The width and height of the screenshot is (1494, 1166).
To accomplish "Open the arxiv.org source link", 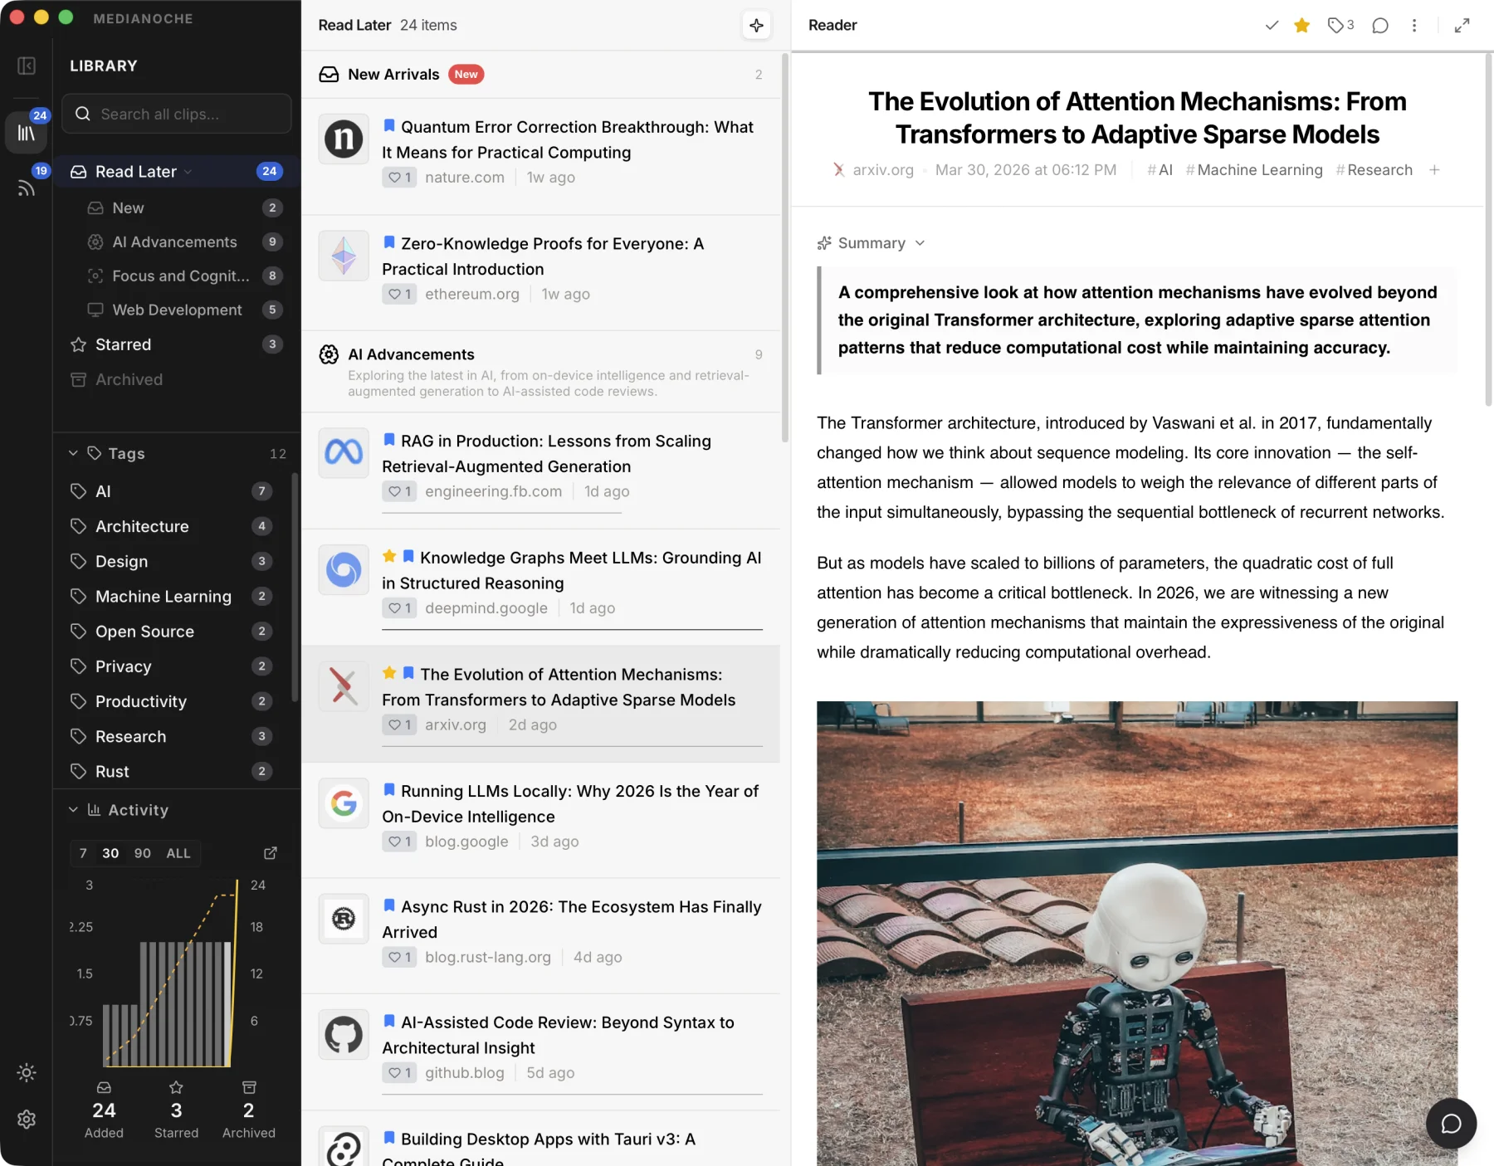I will tap(882, 170).
